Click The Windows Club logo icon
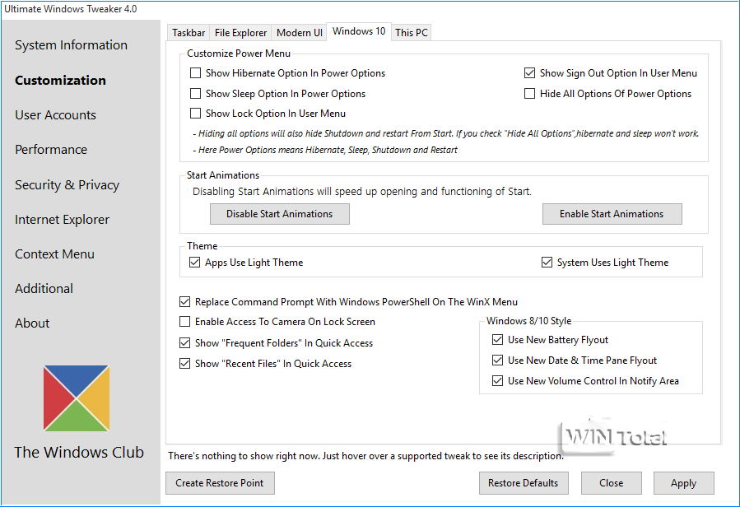 coord(77,398)
